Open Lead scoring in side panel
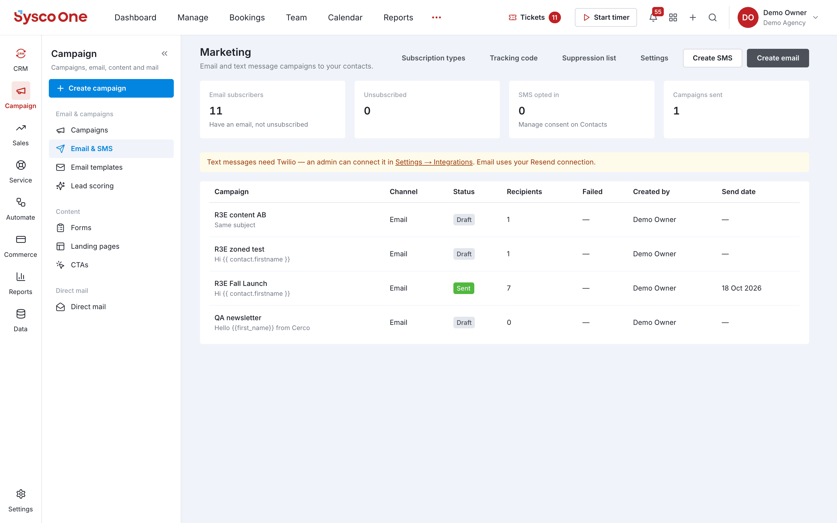This screenshot has height=523, width=837. pyautogui.click(x=111, y=186)
